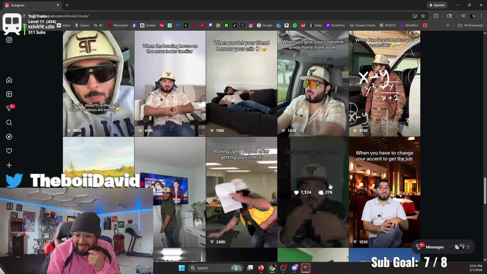Image resolution: width=487 pixels, height=274 pixels.
Task: Open the Chrome profile avatar
Action: [x=472, y=16]
